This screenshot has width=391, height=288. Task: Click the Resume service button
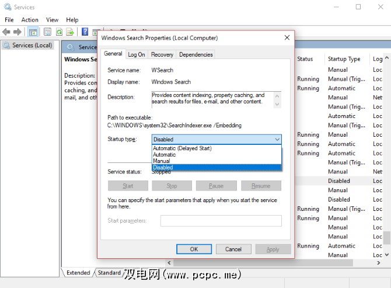point(261,186)
